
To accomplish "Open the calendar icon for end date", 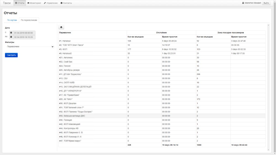I will (11, 37).
